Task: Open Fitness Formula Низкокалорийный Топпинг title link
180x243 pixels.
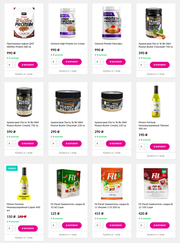Action: click(x=154, y=125)
